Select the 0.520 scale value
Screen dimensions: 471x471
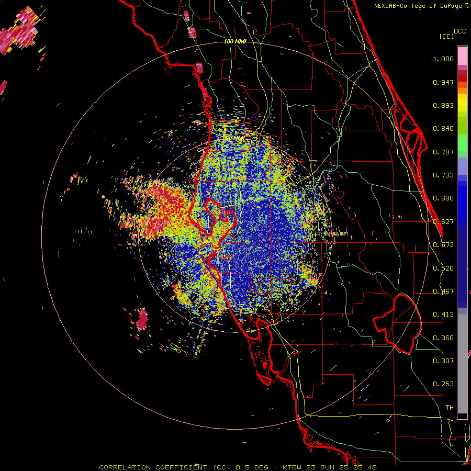pyautogui.click(x=443, y=268)
